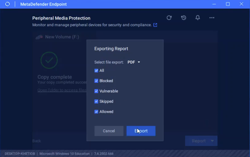Toggle the Blocked checkbox

click(96, 81)
